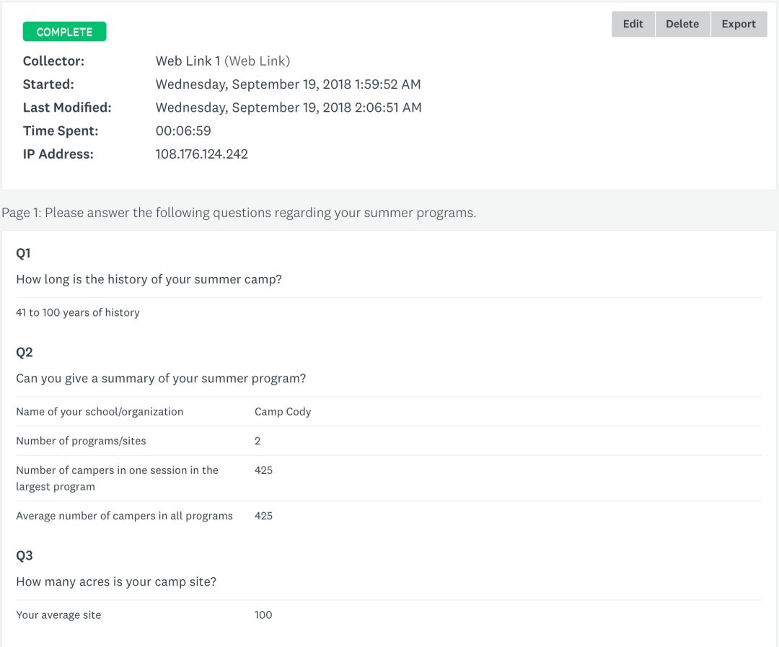Click the Page 1 section heading
Viewport: 779px width, 647px height.
tap(239, 213)
